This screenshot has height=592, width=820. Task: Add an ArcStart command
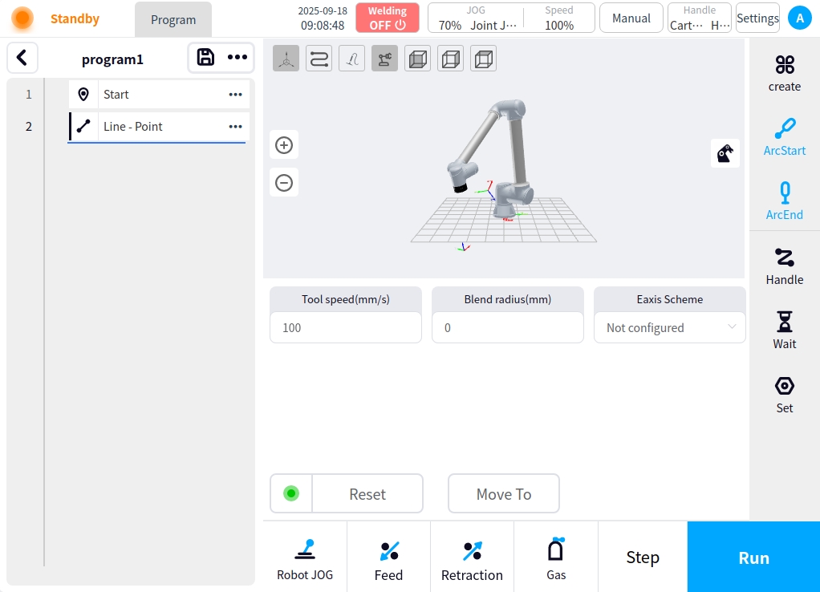pos(784,137)
